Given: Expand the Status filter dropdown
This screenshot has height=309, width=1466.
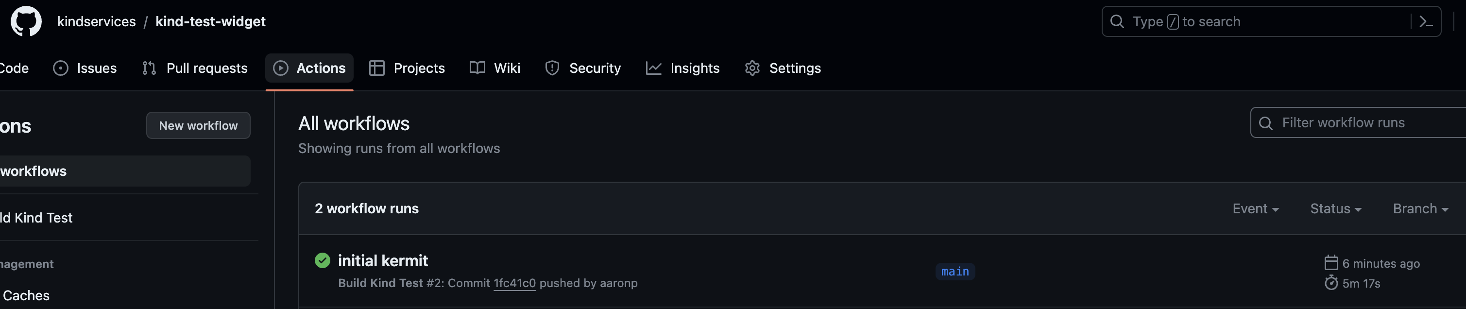Looking at the screenshot, I should 1336,209.
